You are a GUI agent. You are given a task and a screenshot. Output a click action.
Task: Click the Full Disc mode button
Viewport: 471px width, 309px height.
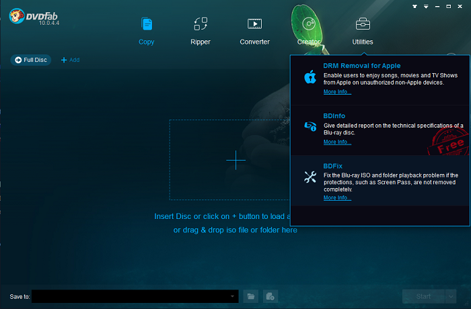tap(31, 60)
